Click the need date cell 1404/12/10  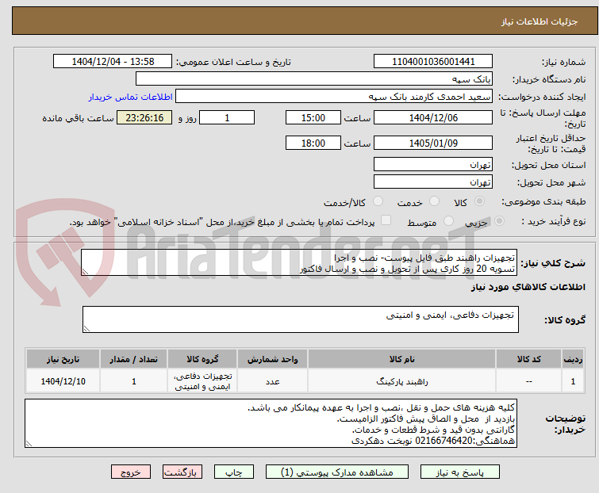[63, 381]
